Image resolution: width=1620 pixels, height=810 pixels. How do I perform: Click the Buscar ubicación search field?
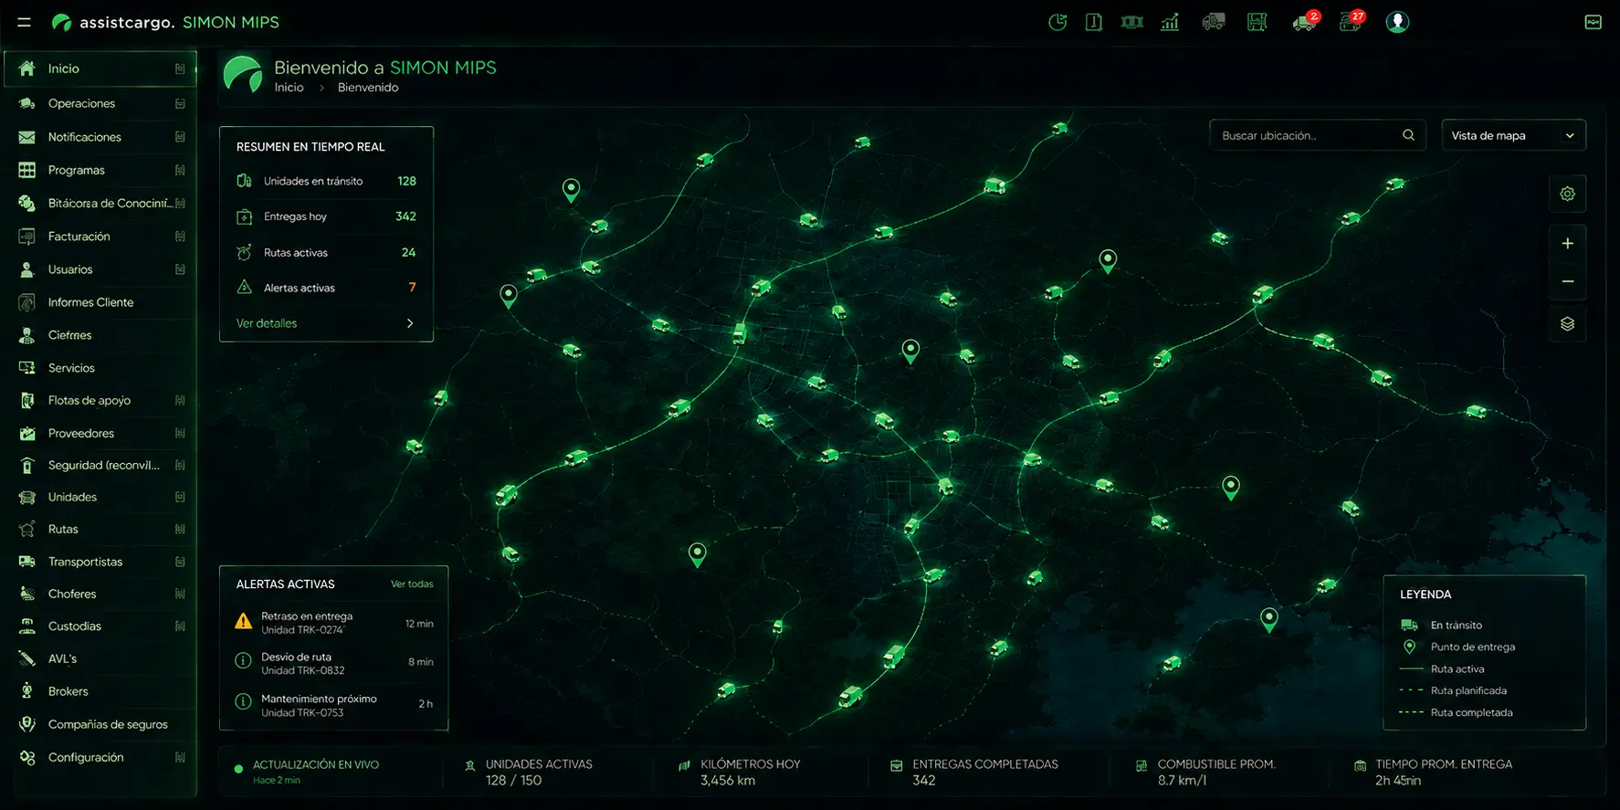pos(1317,135)
